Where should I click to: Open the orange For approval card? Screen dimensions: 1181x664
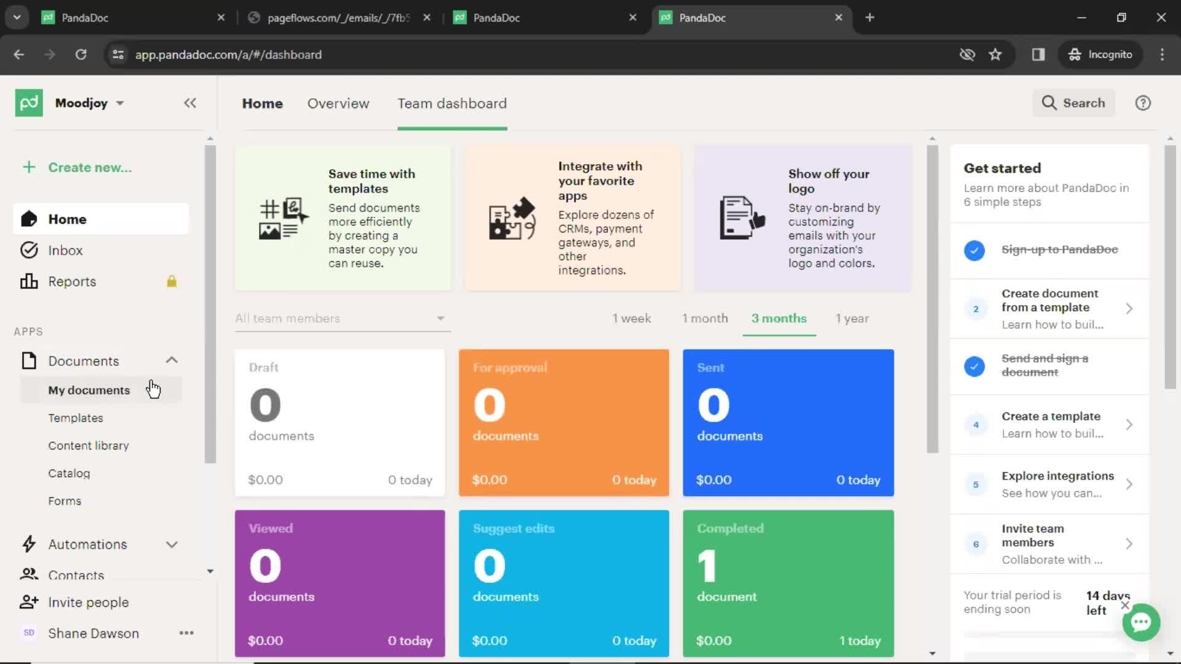pyautogui.click(x=563, y=422)
